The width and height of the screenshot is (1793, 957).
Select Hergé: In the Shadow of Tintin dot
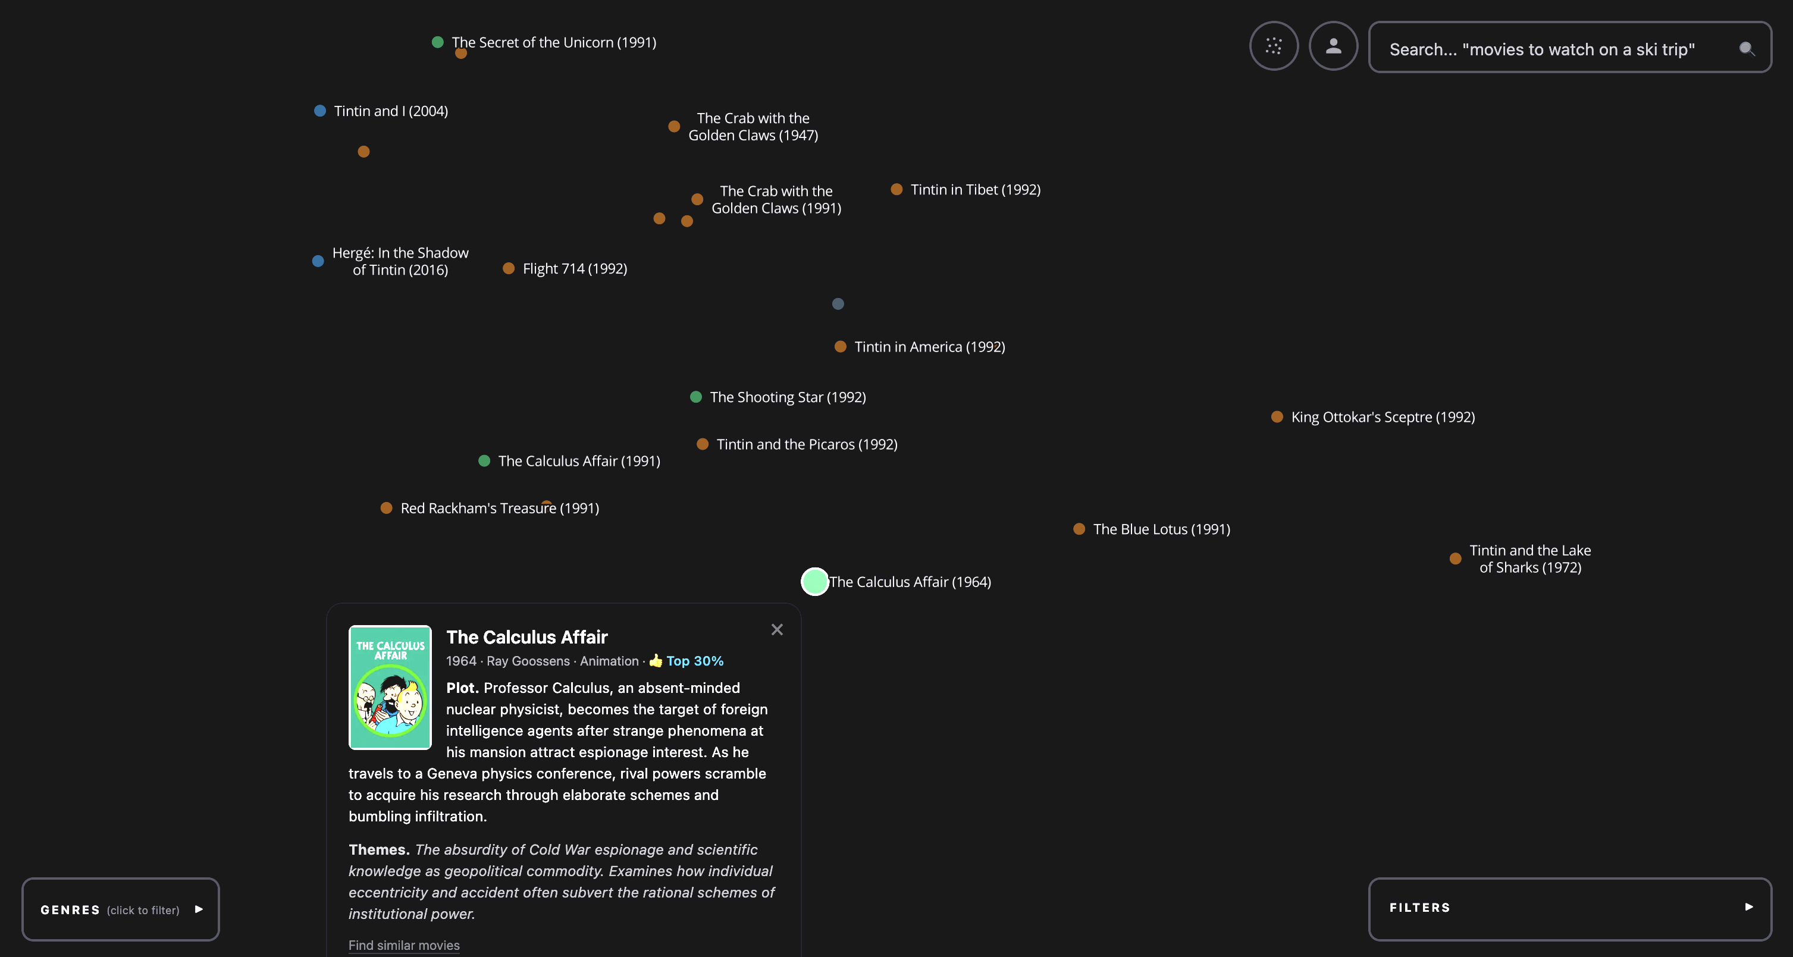(x=318, y=261)
